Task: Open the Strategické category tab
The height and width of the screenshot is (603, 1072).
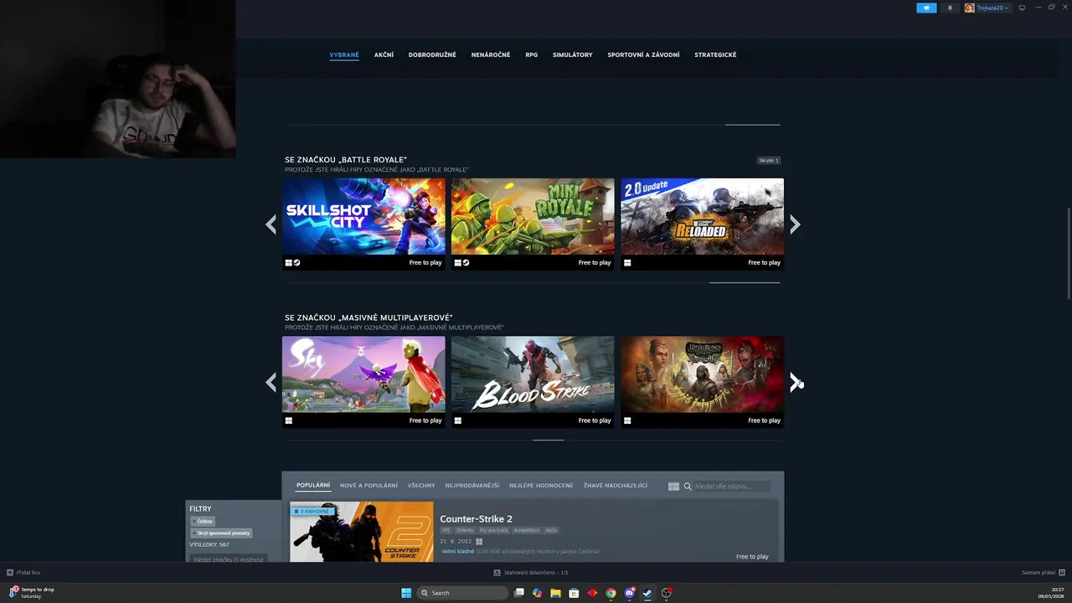Action: (715, 54)
